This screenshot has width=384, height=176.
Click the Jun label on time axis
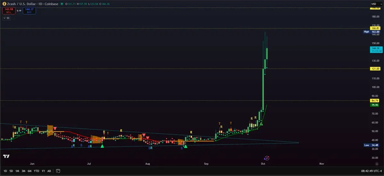pyautogui.click(x=32, y=164)
